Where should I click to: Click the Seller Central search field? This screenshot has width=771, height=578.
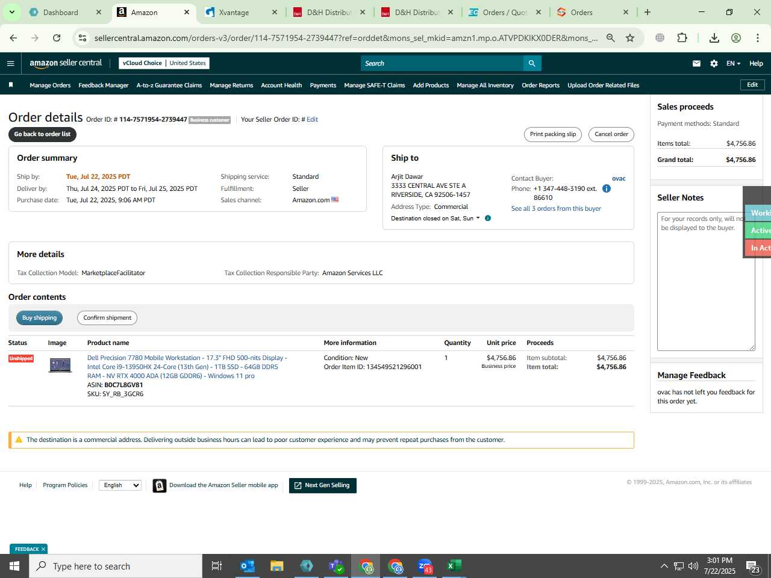(442, 63)
